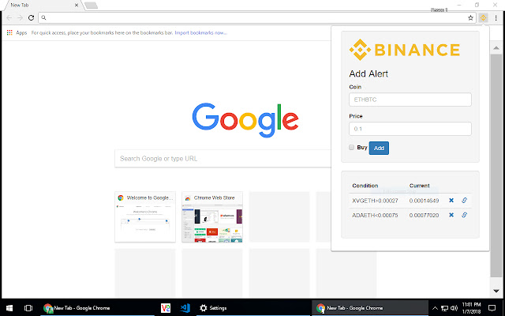Focus the Price input field

pyautogui.click(x=410, y=129)
